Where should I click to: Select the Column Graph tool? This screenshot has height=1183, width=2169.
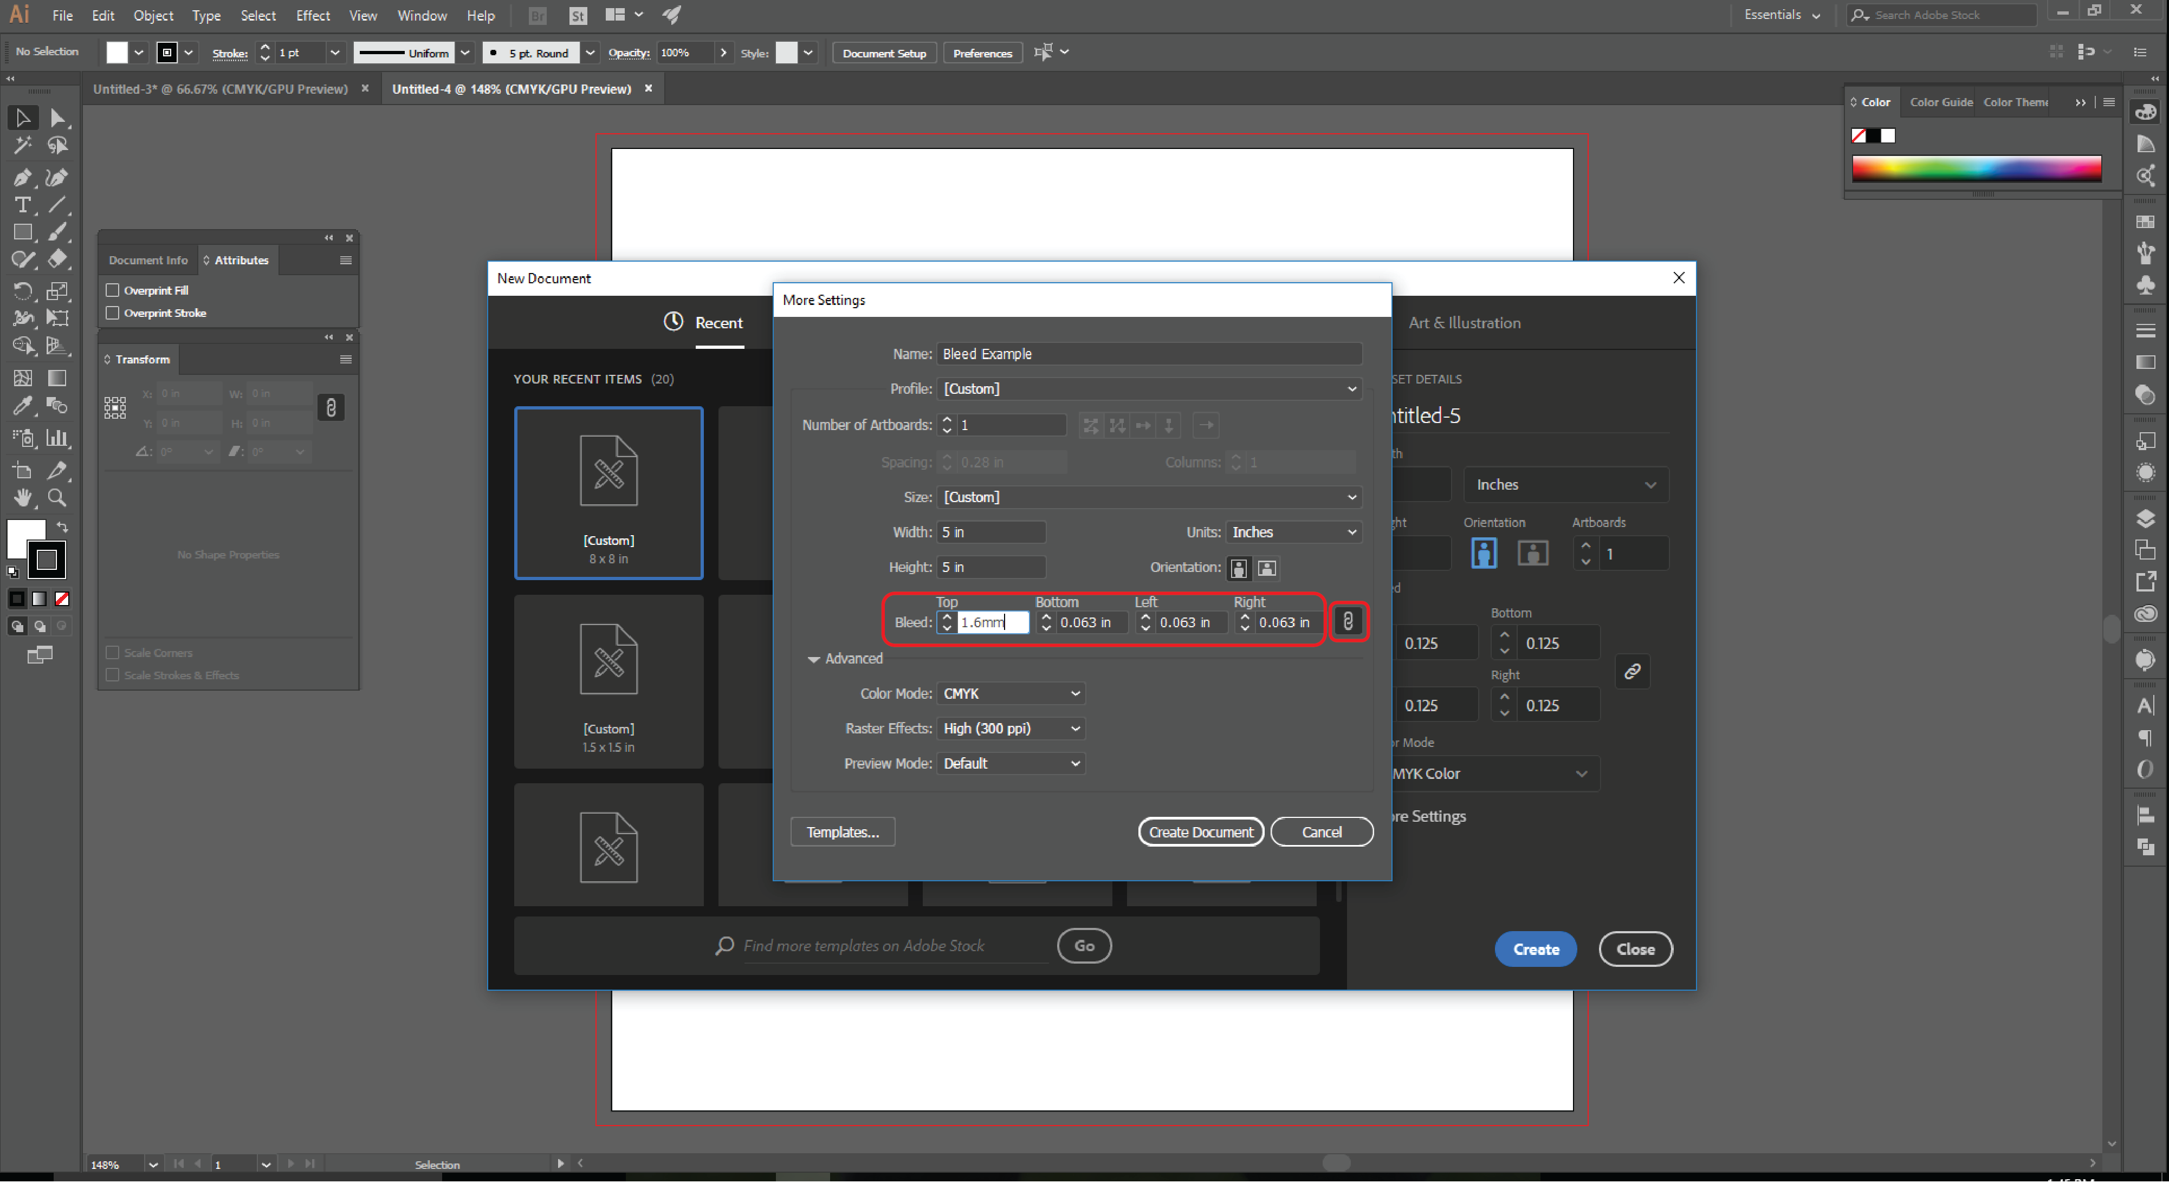57,438
